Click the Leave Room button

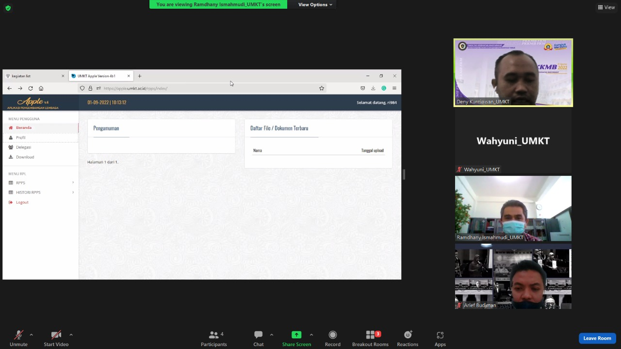[597, 338]
